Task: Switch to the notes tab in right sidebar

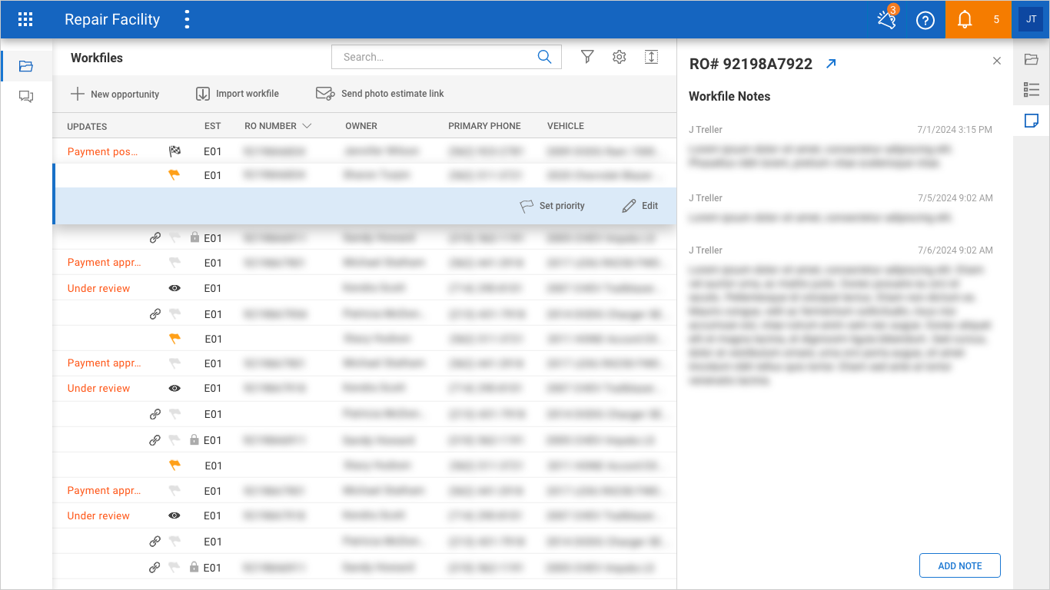Action: (x=1032, y=121)
